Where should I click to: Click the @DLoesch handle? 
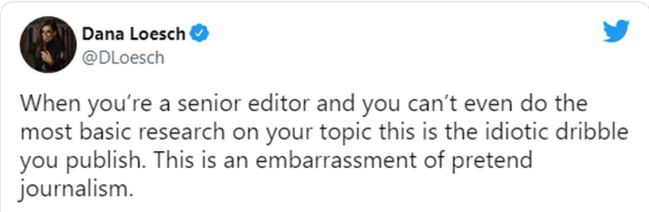[122, 57]
